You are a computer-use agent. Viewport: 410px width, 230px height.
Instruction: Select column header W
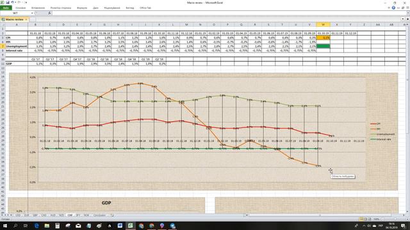tap(323, 24)
